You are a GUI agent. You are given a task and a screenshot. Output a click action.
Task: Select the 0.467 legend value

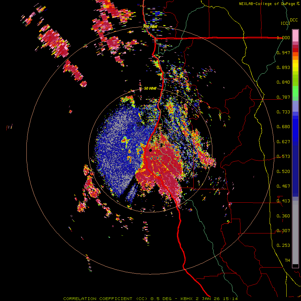(283, 186)
